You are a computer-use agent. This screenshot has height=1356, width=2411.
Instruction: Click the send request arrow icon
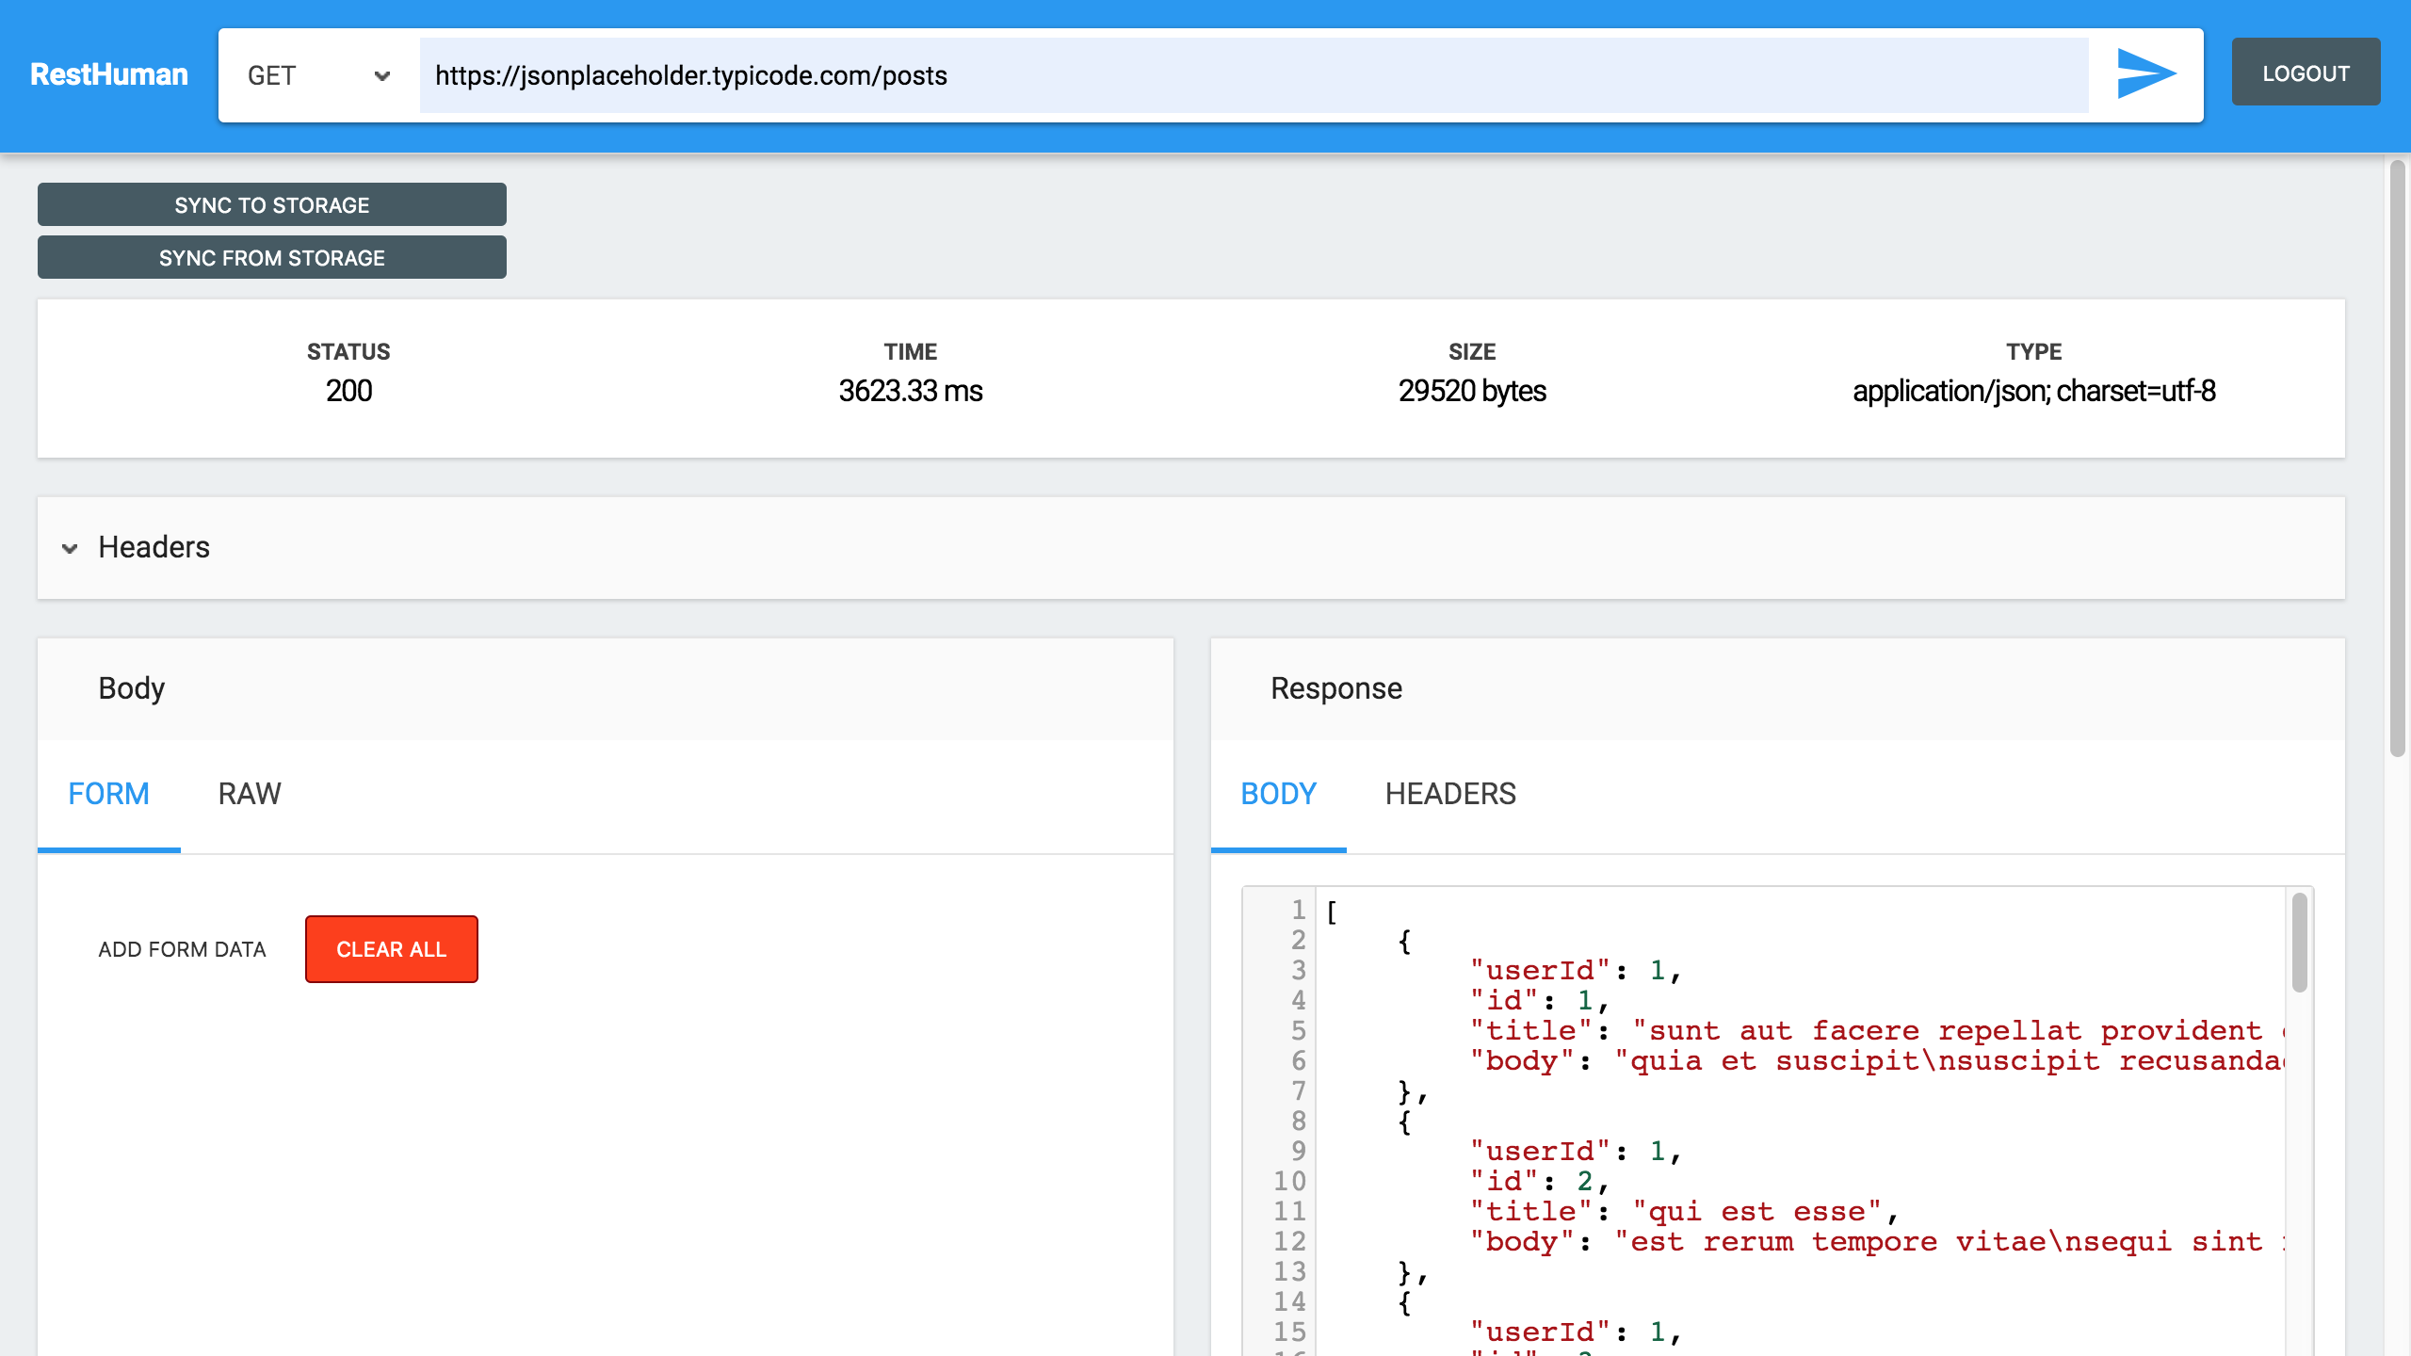click(x=2145, y=74)
